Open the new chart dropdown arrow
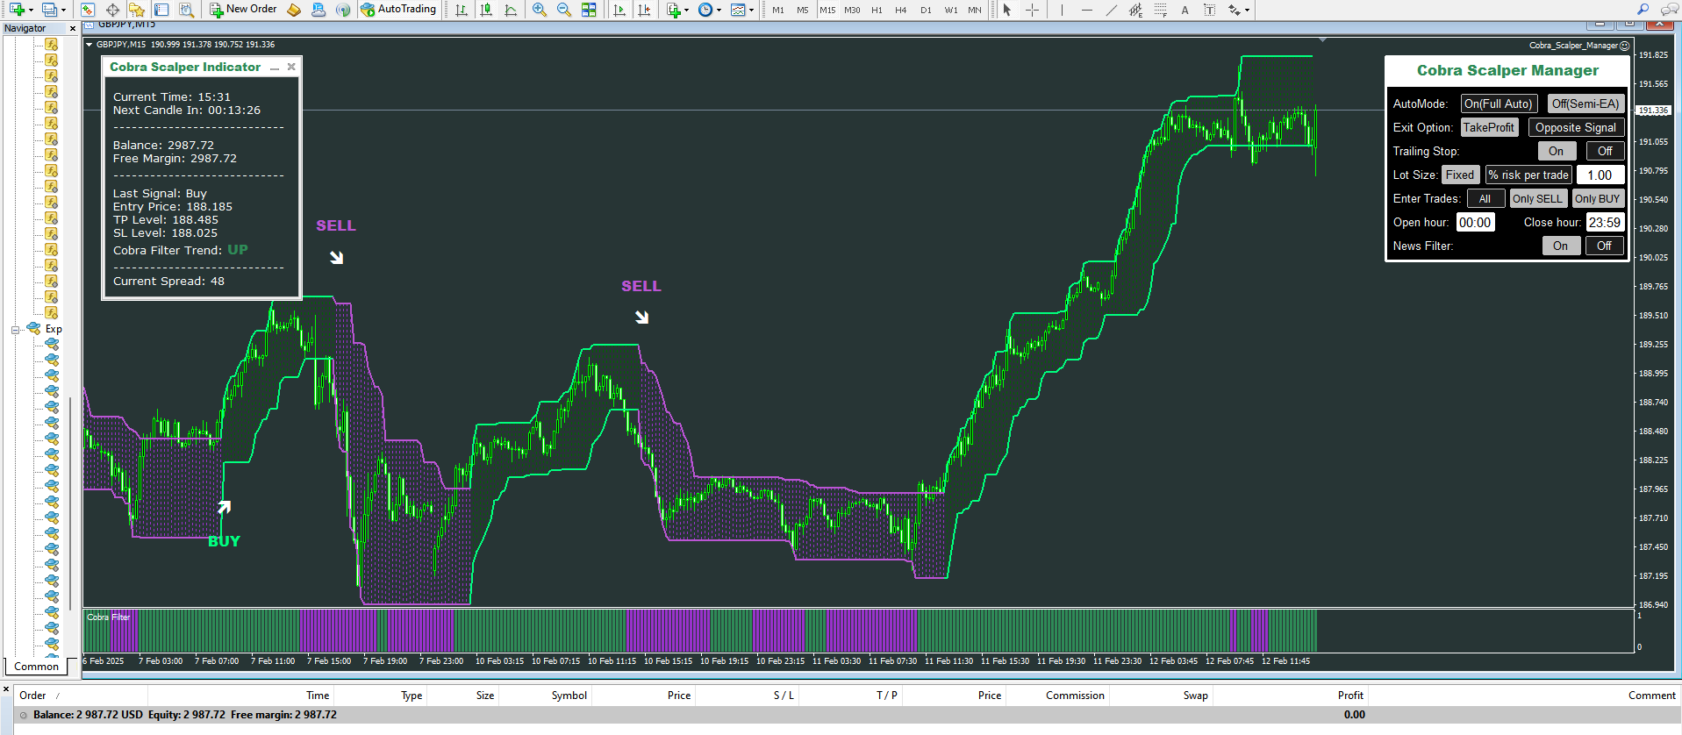The width and height of the screenshot is (1682, 735). (31, 11)
